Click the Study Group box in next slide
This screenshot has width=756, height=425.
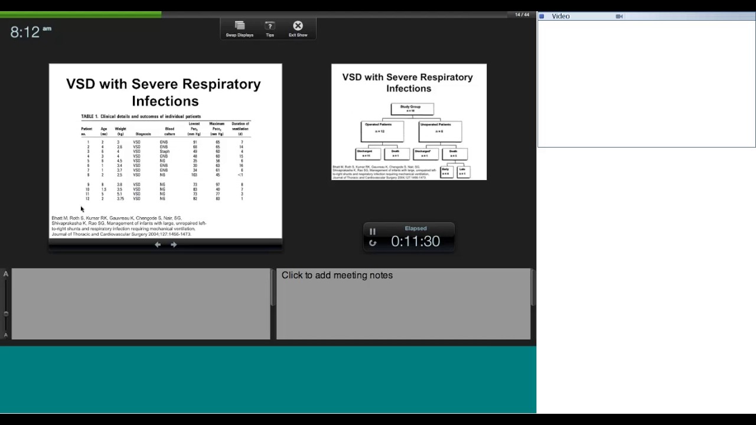412,109
